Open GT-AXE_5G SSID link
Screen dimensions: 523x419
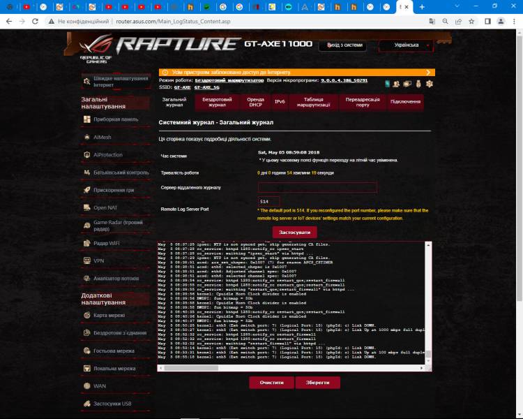[x=207, y=87]
